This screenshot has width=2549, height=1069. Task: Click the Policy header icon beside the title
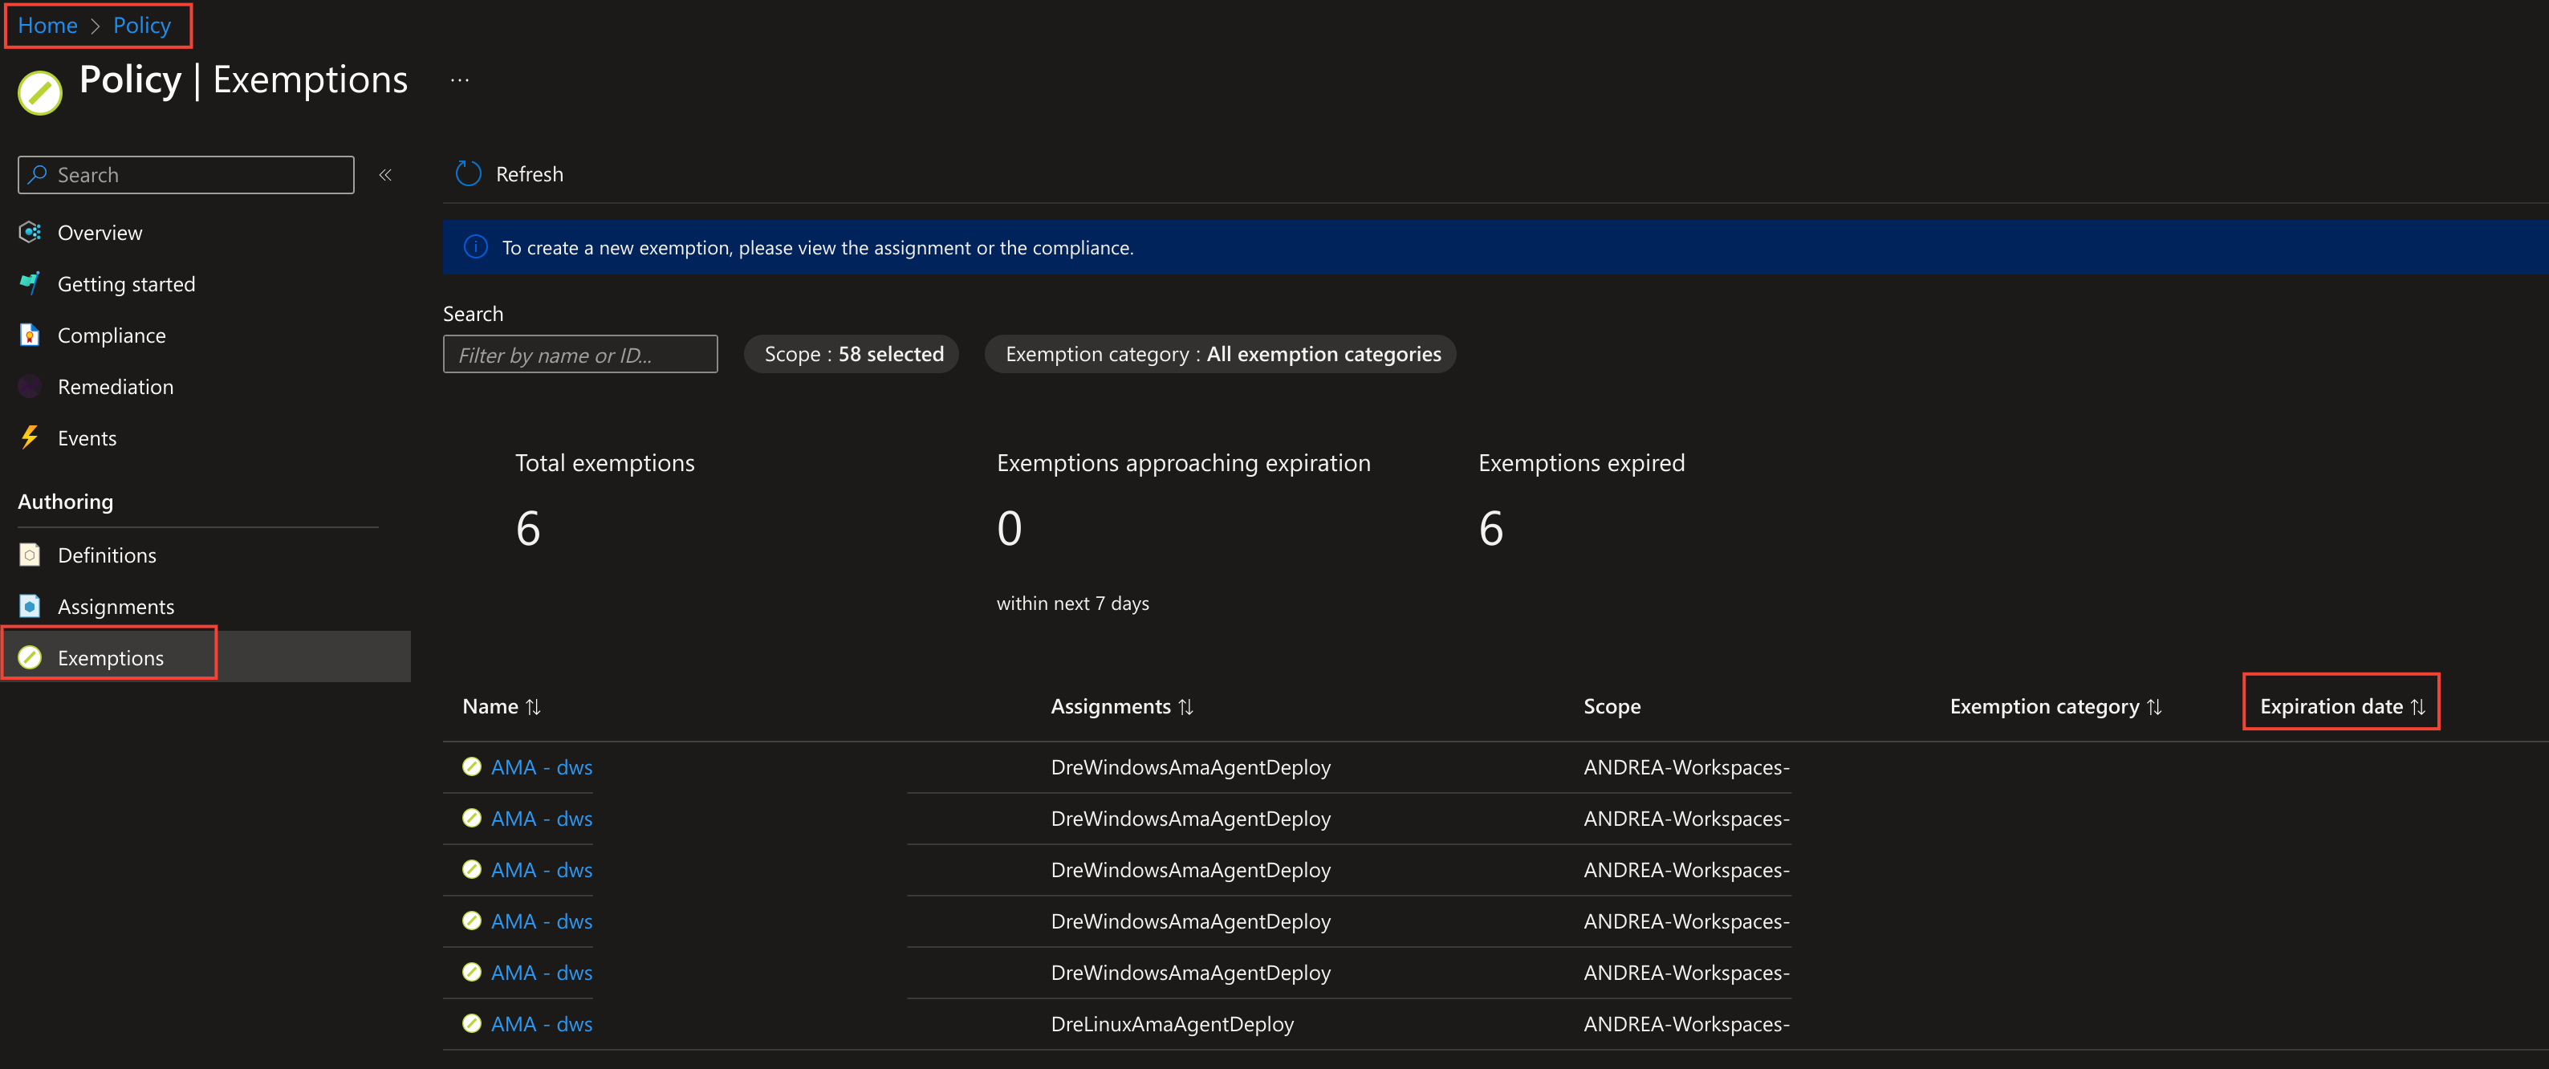[39, 93]
